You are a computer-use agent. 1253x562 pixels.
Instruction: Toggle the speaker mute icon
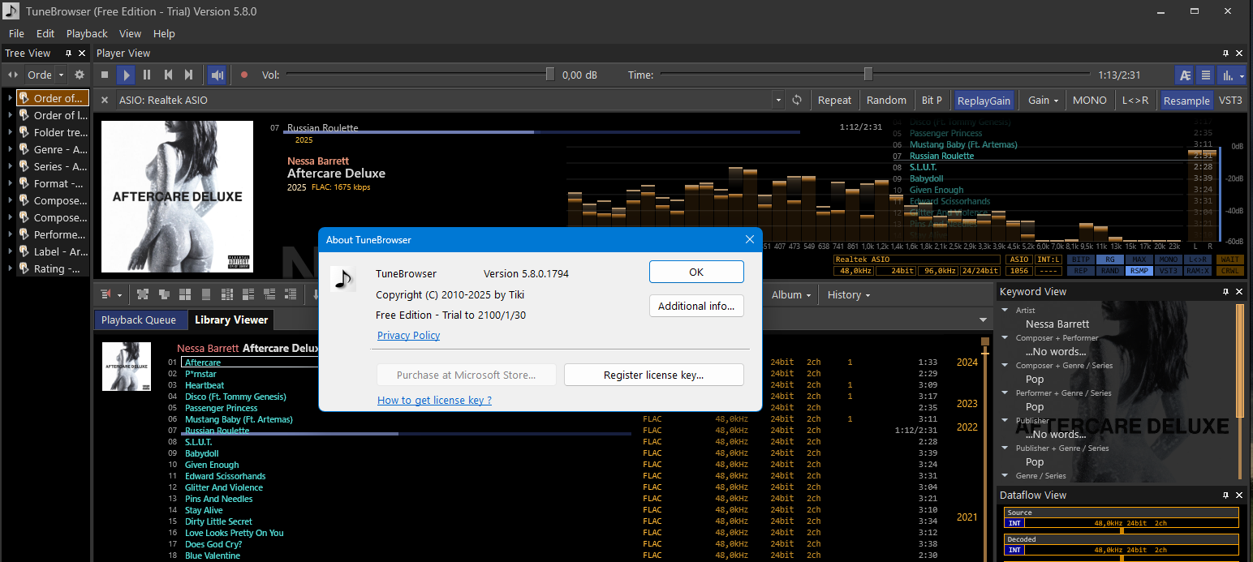pyautogui.click(x=217, y=75)
